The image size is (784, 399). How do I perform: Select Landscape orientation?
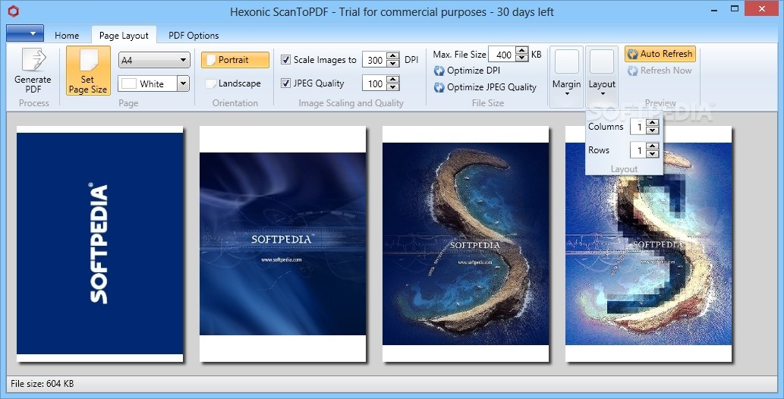235,83
